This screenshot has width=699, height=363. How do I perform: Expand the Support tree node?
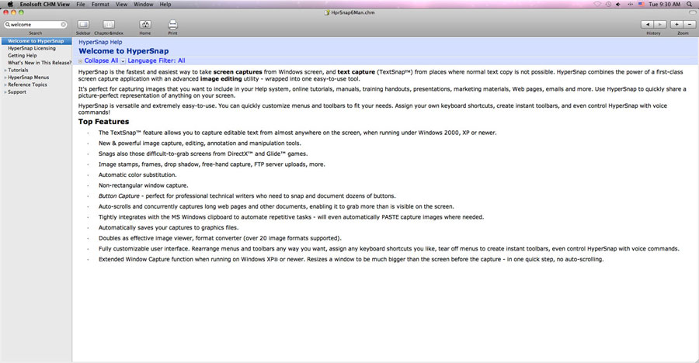tap(5, 92)
